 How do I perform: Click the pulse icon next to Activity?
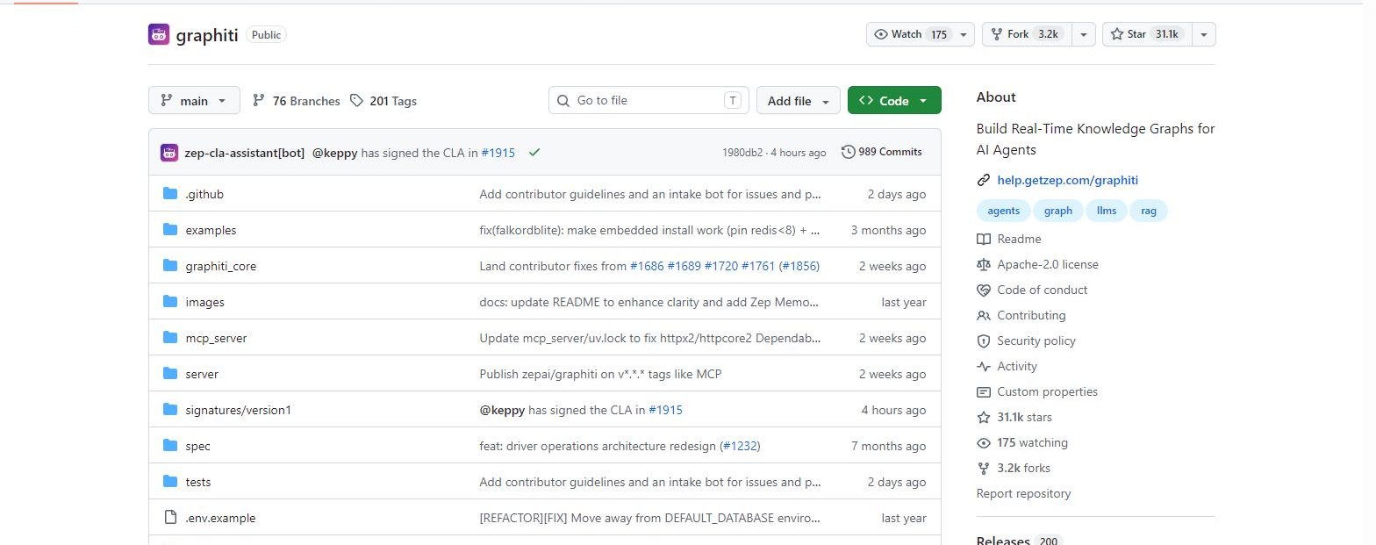coord(984,367)
